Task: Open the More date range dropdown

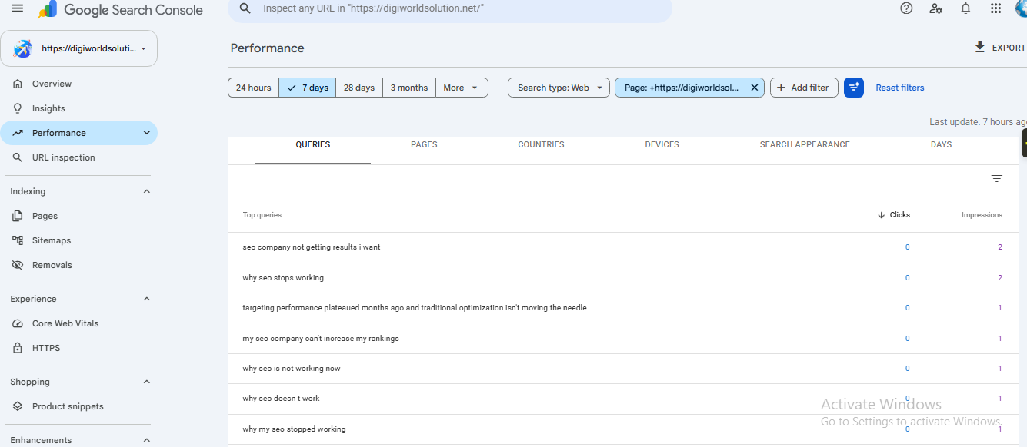Action: pyautogui.click(x=462, y=88)
